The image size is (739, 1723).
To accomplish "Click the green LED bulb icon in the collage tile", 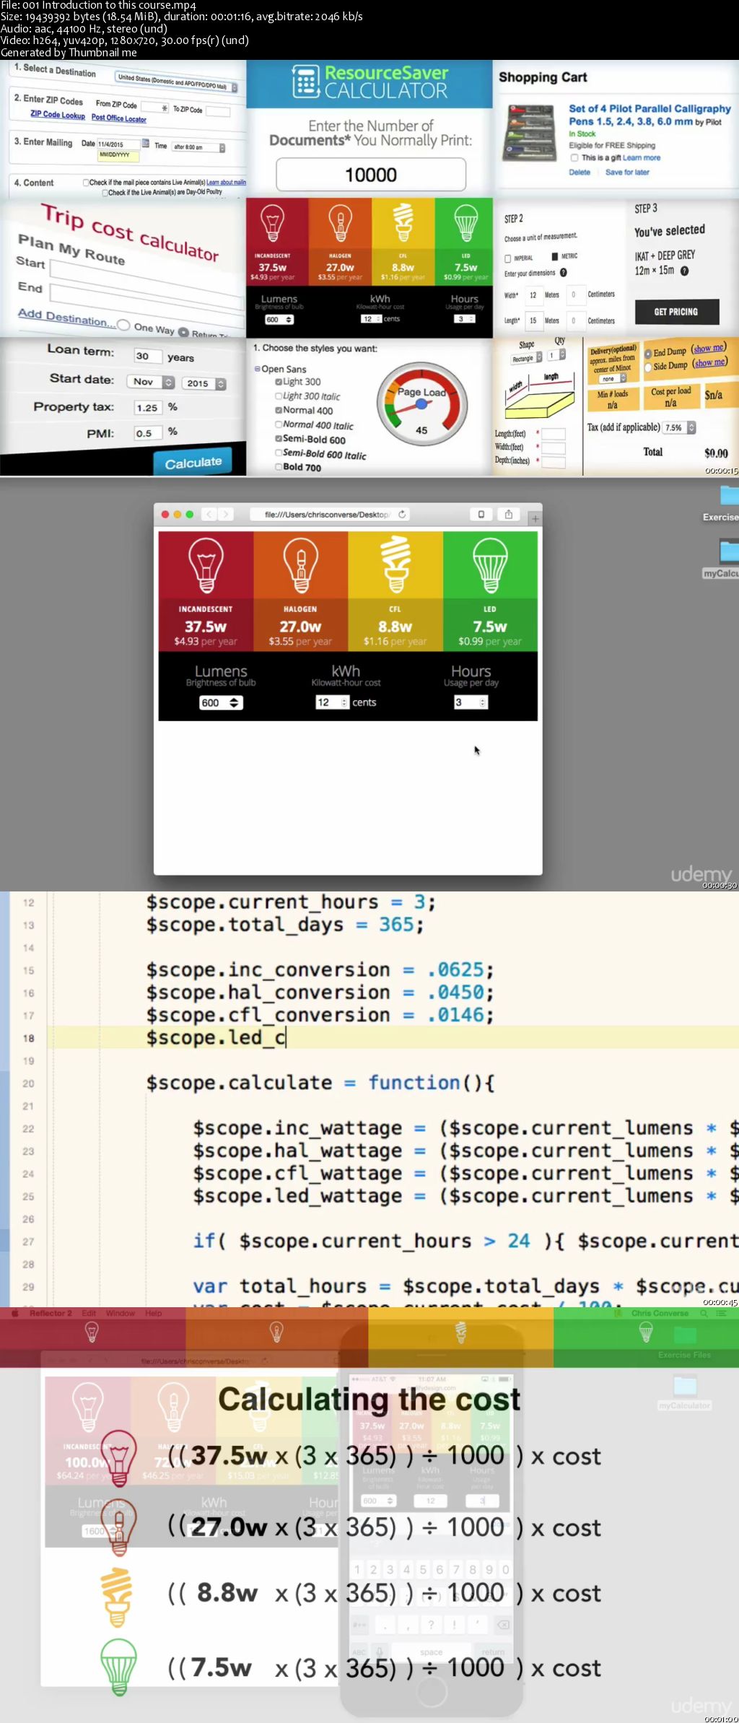I will [465, 222].
